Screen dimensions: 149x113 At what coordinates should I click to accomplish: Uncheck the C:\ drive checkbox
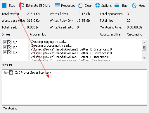pyautogui.click(x=5, y=42)
